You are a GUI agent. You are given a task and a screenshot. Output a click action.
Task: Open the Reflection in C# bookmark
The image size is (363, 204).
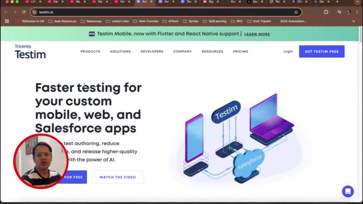[x=30, y=21]
